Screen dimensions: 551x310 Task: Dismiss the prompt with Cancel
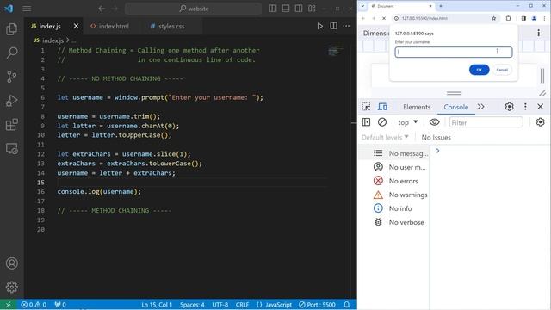click(502, 70)
